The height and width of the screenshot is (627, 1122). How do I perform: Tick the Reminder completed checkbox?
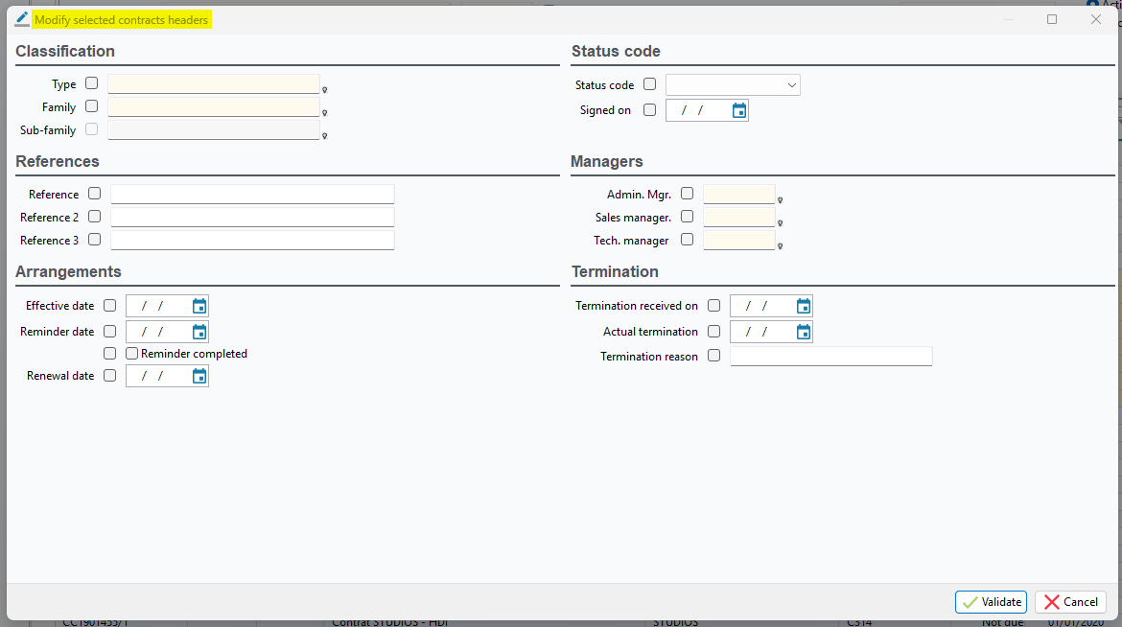132,354
